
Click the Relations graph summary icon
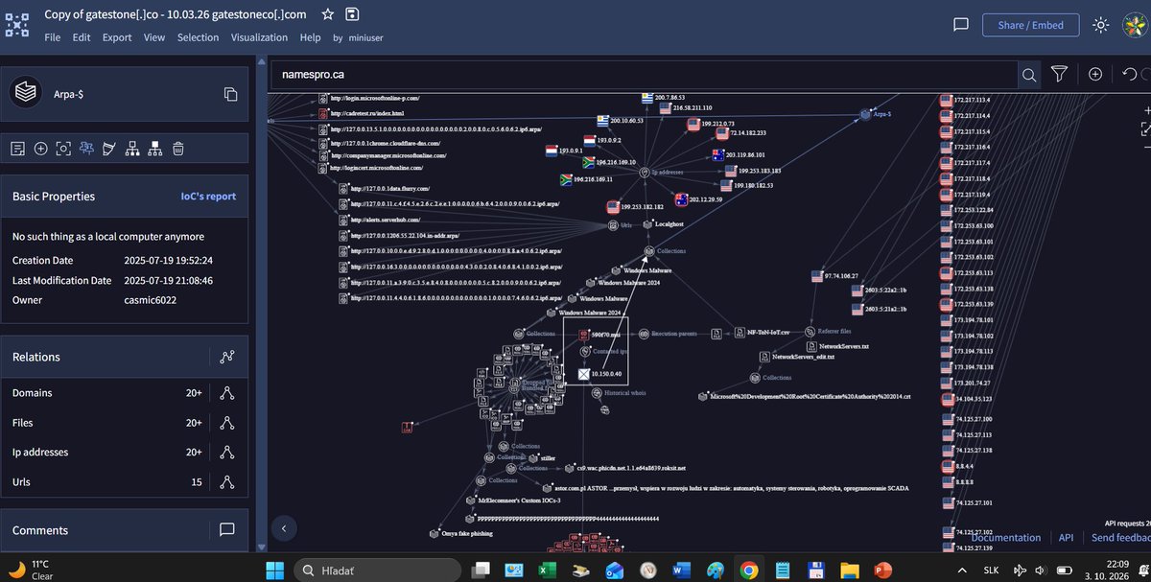pyautogui.click(x=227, y=357)
